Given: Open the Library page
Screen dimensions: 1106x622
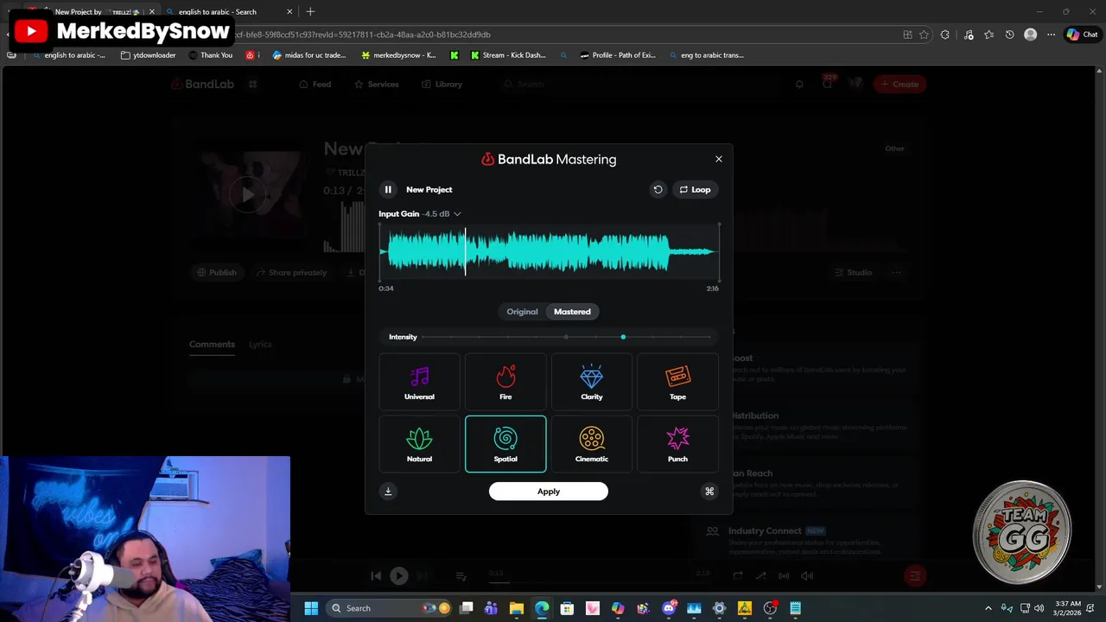Looking at the screenshot, I should (442, 84).
